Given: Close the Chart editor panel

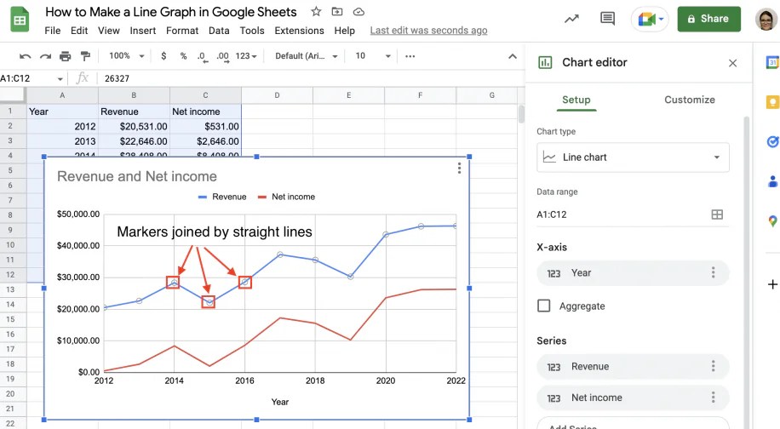Looking at the screenshot, I should (x=732, y=63).
